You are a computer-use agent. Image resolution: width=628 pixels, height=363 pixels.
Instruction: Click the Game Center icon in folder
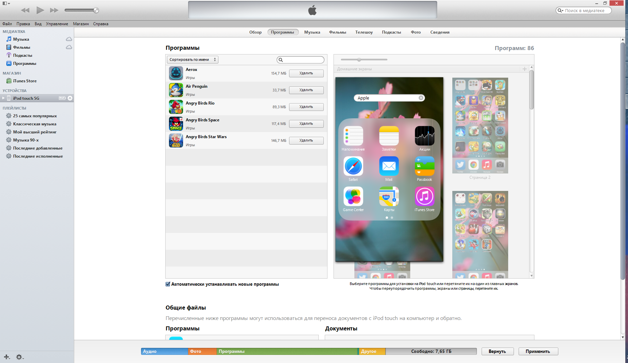(353, 196)
